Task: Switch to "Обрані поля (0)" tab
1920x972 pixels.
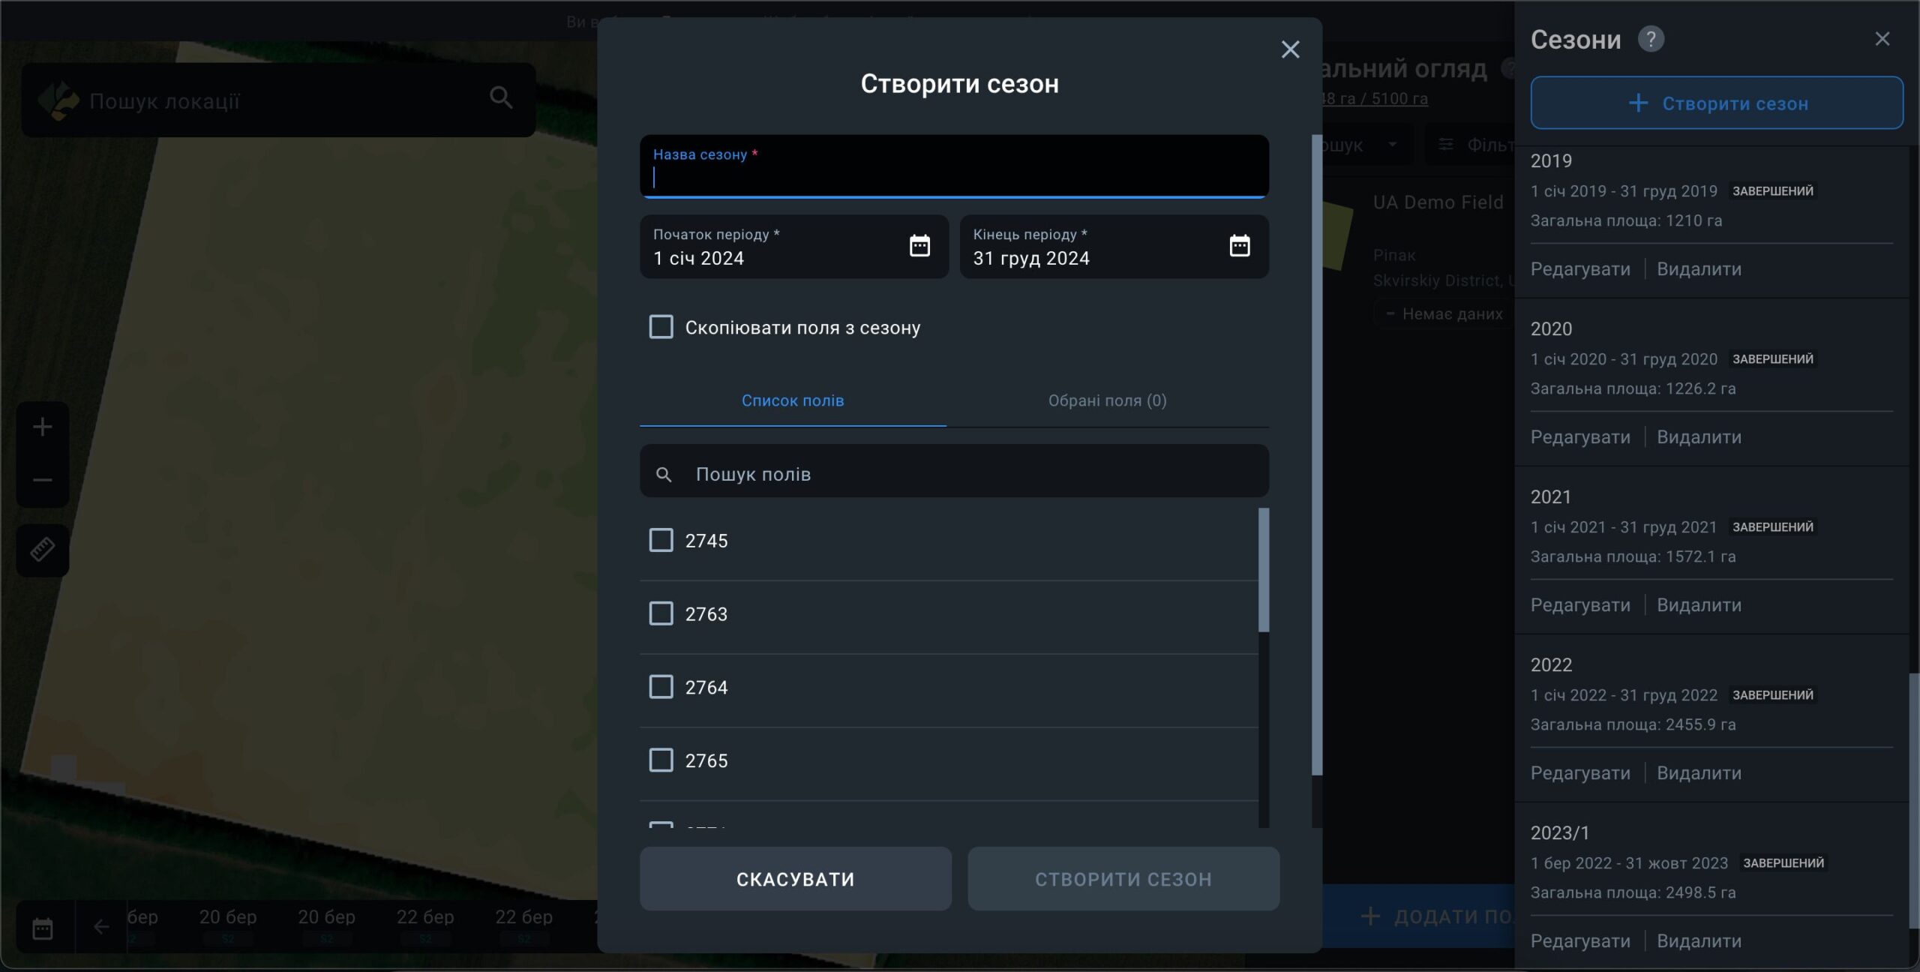Action: pyautogui.click(x=1107, y=400)
